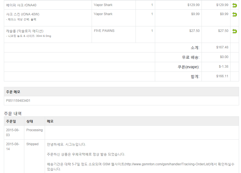
Task: Click the 쿠폰(evape) discount label
Action: click(x=188, y=67)
